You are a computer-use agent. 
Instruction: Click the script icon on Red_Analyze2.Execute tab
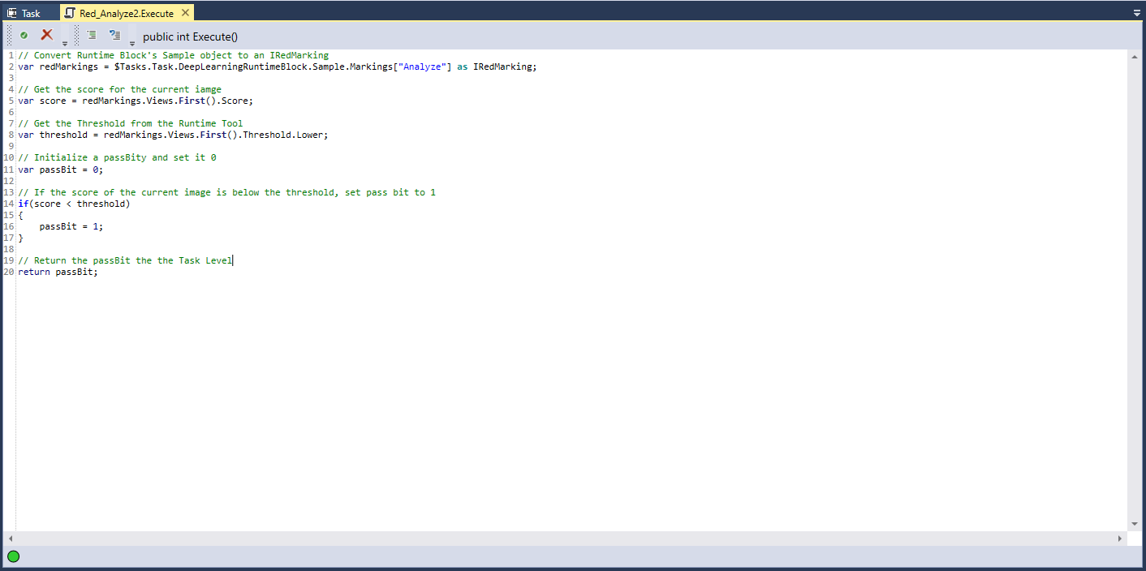pyautogui.click(x=70, y=13)
